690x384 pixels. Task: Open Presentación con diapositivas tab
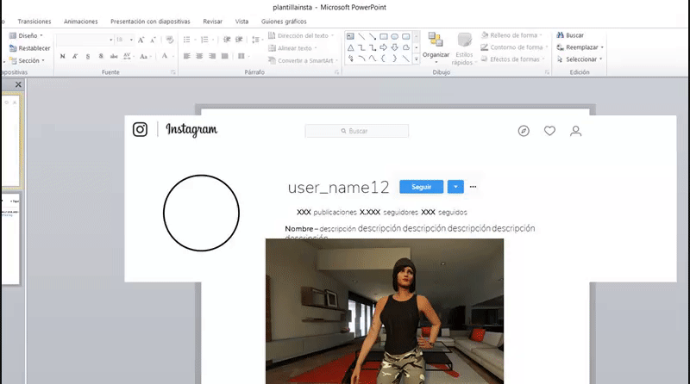[x=150, y=22]
